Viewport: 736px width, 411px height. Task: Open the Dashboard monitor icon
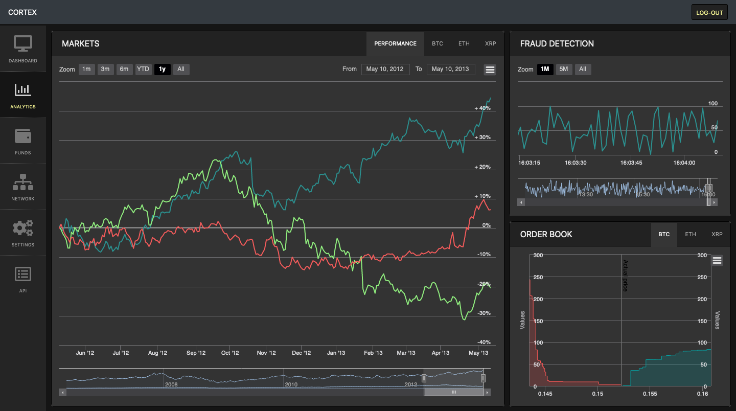click(23, 43)
